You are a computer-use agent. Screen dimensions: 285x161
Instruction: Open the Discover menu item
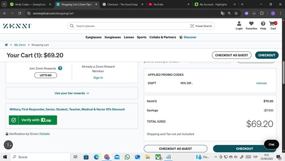[x=188, y=37]
